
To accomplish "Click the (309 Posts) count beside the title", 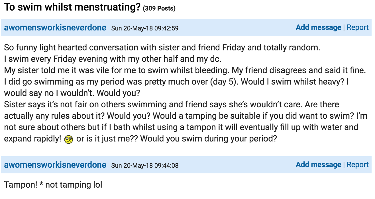I will 159,9.
